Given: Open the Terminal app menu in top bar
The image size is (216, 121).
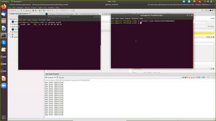Looking at the screenshot, I should (x=17, y=1).
